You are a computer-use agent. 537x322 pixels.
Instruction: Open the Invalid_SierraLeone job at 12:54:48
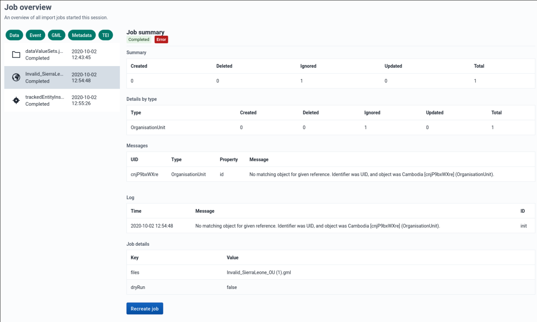[x=62, y=78]
